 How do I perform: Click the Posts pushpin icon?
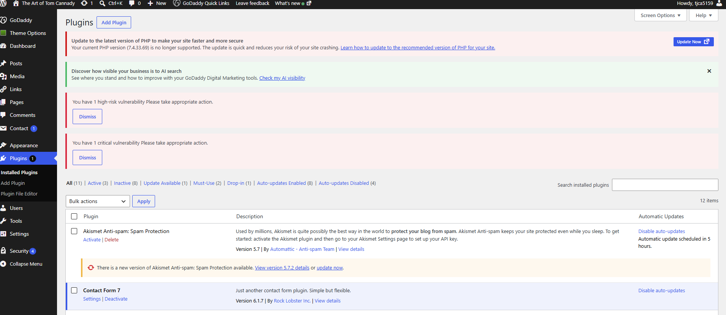(3, 63)
